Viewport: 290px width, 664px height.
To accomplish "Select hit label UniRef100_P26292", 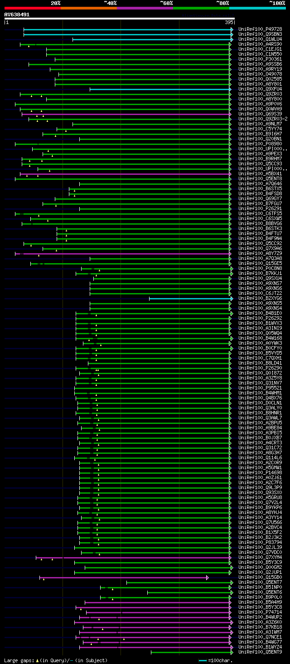I will click(260, 318).
